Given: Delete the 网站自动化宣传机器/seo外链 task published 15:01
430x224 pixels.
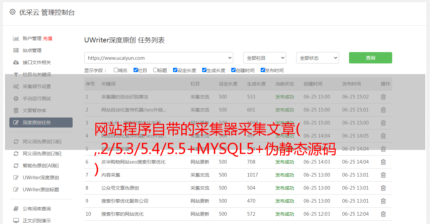Looking at the screenshot, I should 383,110.
